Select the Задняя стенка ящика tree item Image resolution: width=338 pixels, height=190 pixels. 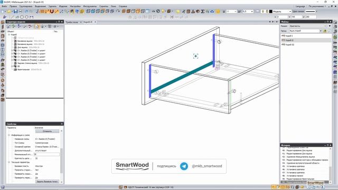[27, 63]
